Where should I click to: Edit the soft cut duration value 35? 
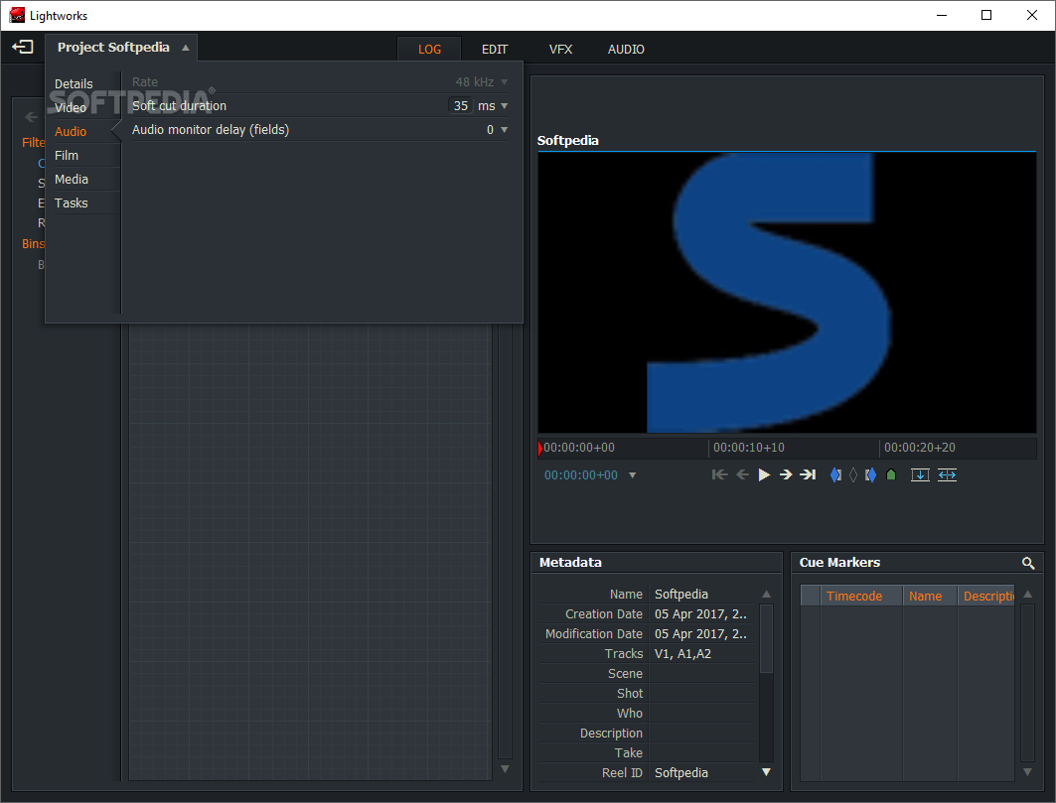coord(461,105)
